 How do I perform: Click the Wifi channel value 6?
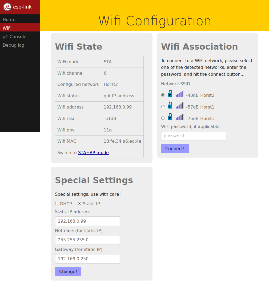(x=105, y=73)
